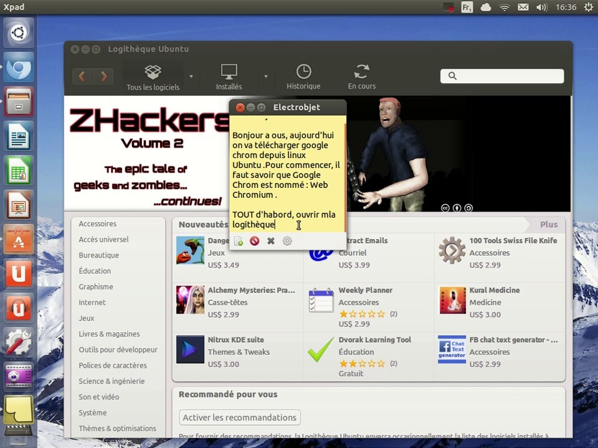The width and height of the screenshot is (598, 448).
Task: Open the Ubuntu Dash home launcher
Action: point(18,33)
